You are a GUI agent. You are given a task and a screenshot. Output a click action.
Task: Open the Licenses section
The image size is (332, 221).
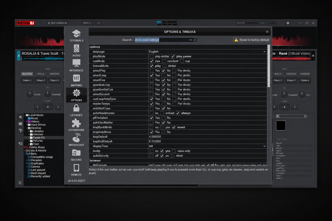(76, 110)
